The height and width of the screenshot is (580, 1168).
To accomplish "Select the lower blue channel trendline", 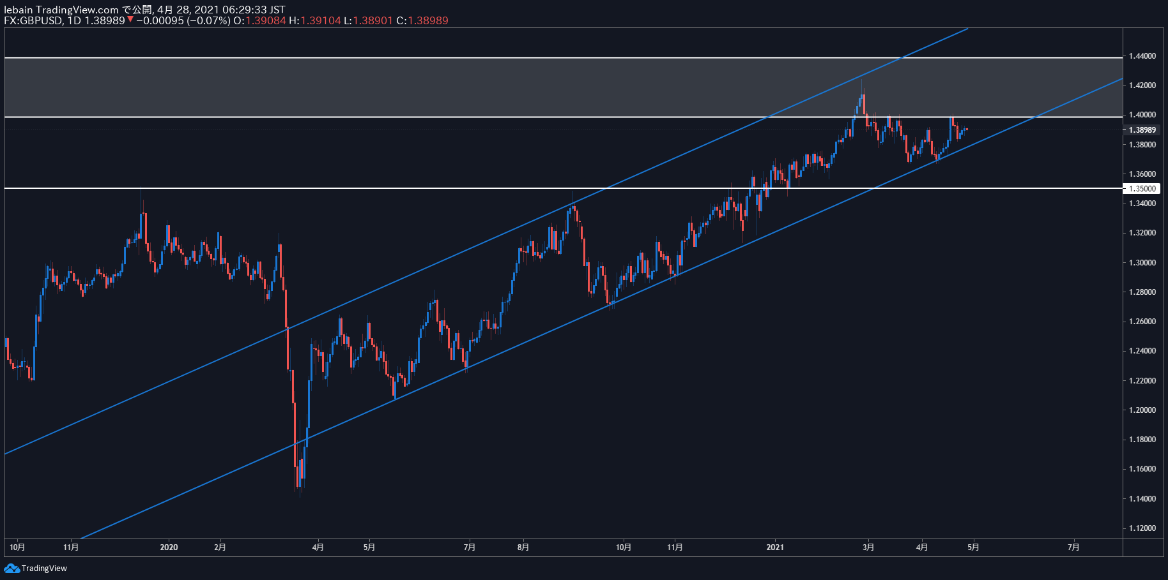I will click(x=601, y=309).
